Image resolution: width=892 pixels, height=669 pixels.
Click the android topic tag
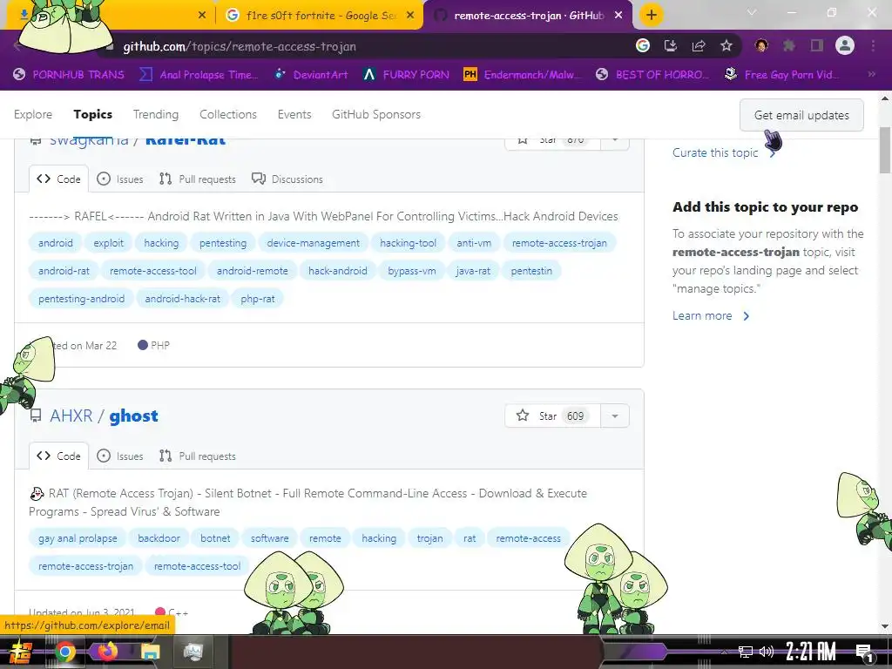[x=55, y=243]
